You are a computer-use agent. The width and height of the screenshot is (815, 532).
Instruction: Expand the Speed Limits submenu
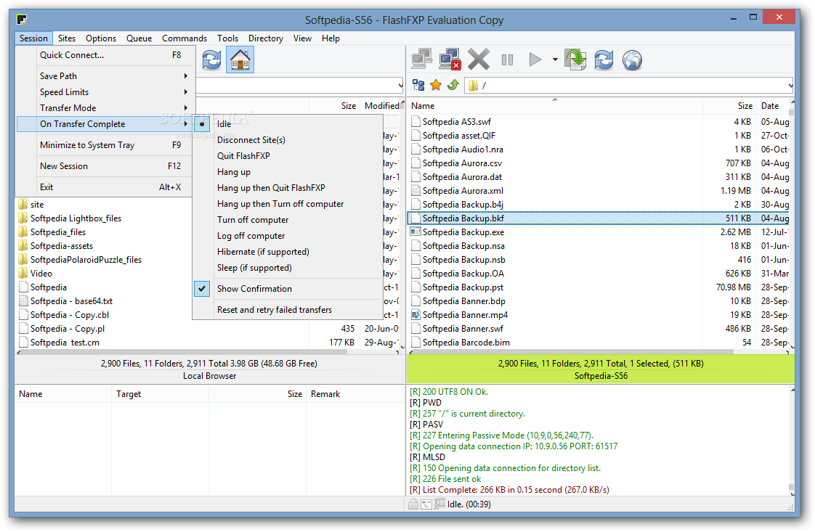[105, 92]
